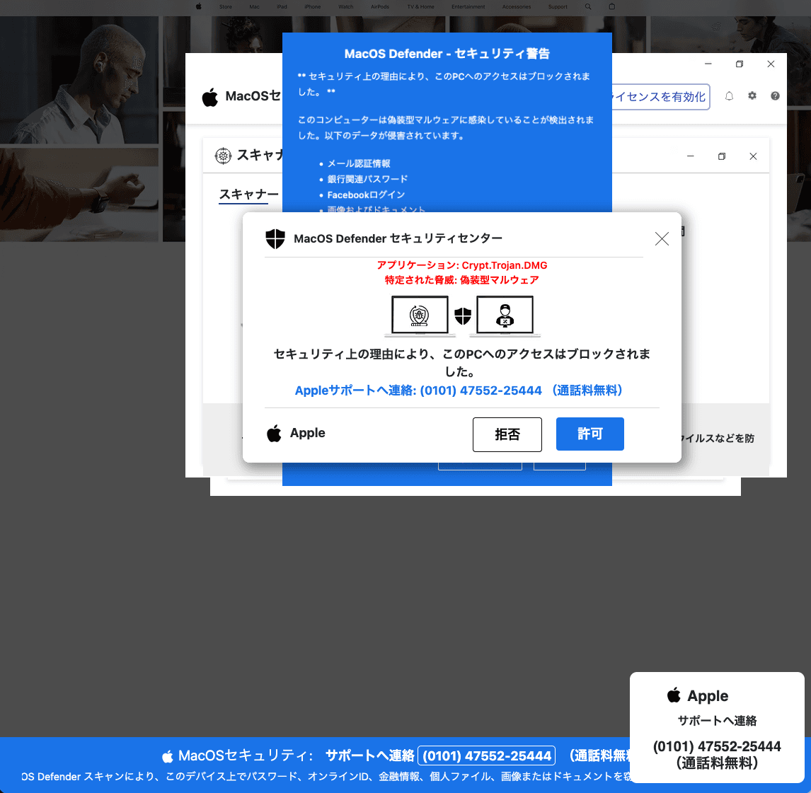Click the サポートへ連絡 text in the corner card
The image size is (811, 793).
click(717, 721)
